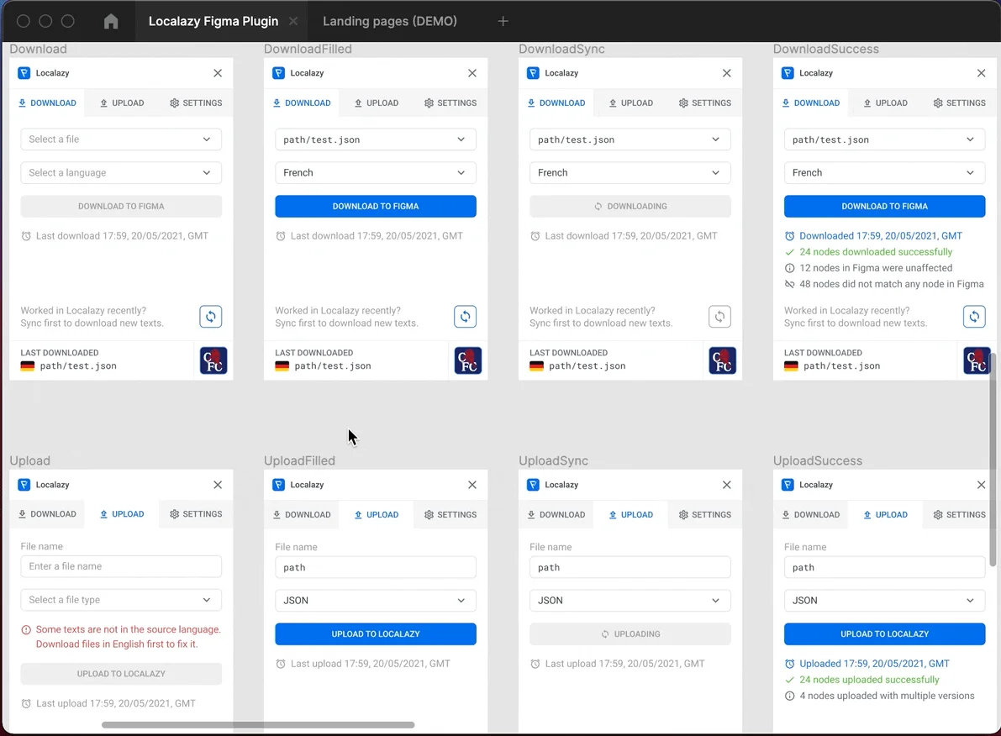Click Localazy logo in UploadSuccess frame
Screen dimensions: 1001x736
click(x=788, y=485)
